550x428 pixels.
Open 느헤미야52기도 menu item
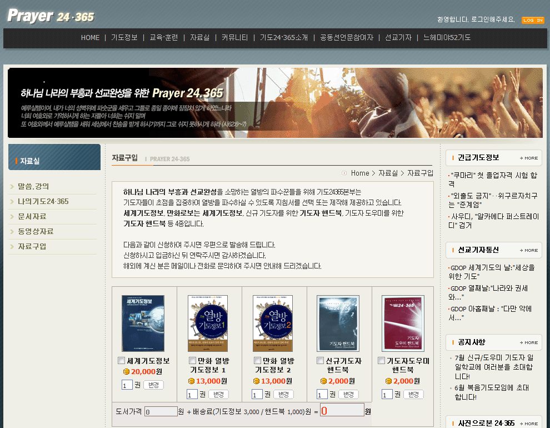click(x=447, y=38)
